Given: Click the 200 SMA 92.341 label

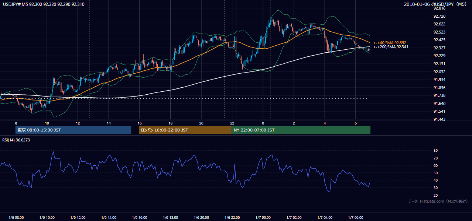Looking at the screenshot, I should [x=391, y=47].
